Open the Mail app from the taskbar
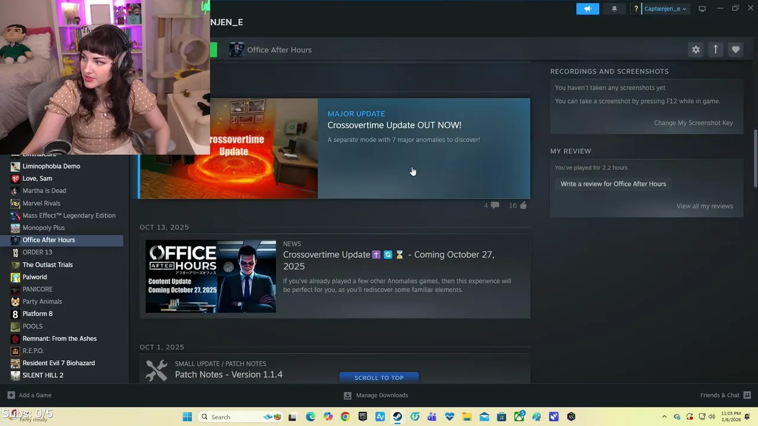The height and width of the screenshot is (426, 758). 484,417
